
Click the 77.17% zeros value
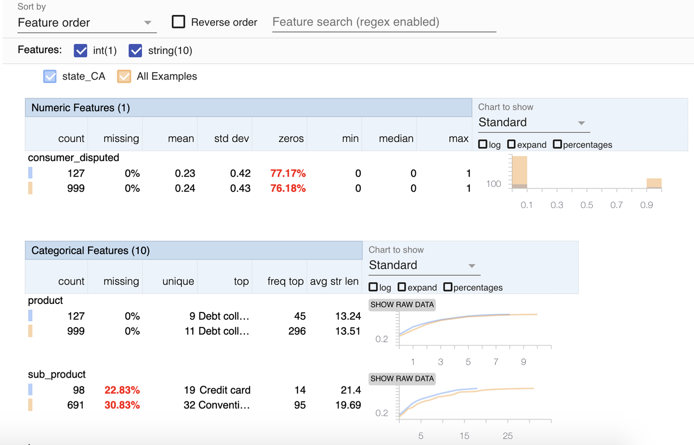point(288,173)
